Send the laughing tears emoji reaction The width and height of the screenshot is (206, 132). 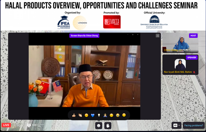(118, 115)
